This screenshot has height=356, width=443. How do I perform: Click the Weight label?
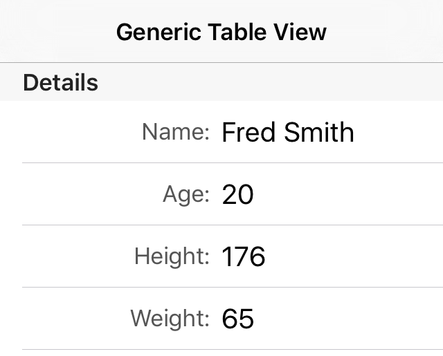[x=170, y=319]
